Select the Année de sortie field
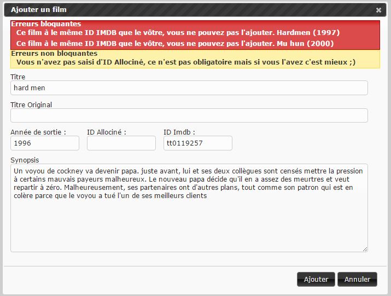391x296 pixels. (45, 143)
